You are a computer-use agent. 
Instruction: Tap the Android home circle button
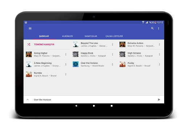(x=94, y=106)
